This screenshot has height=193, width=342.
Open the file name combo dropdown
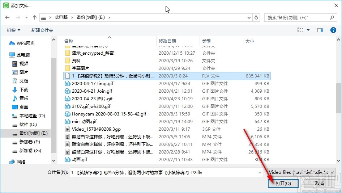point(260,173)
